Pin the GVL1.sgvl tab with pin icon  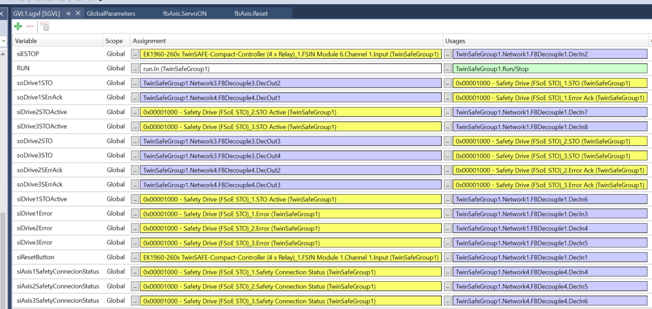pyautogui.click(x=68, y=14)
